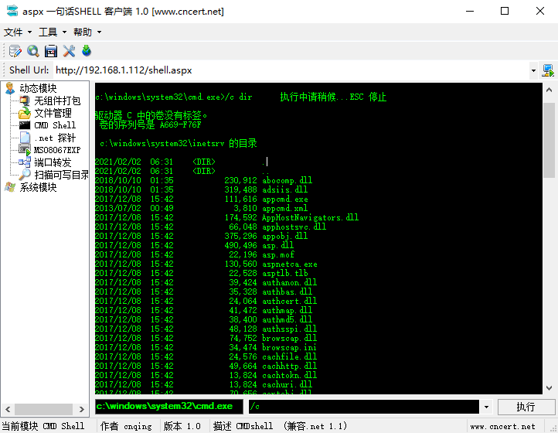558x433 pixels.
Task: Click 作者 cnqing status text
Action: [126, 426]
